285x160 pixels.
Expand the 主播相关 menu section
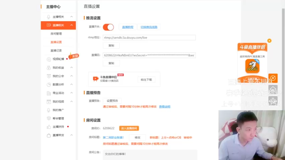[58, 17]
